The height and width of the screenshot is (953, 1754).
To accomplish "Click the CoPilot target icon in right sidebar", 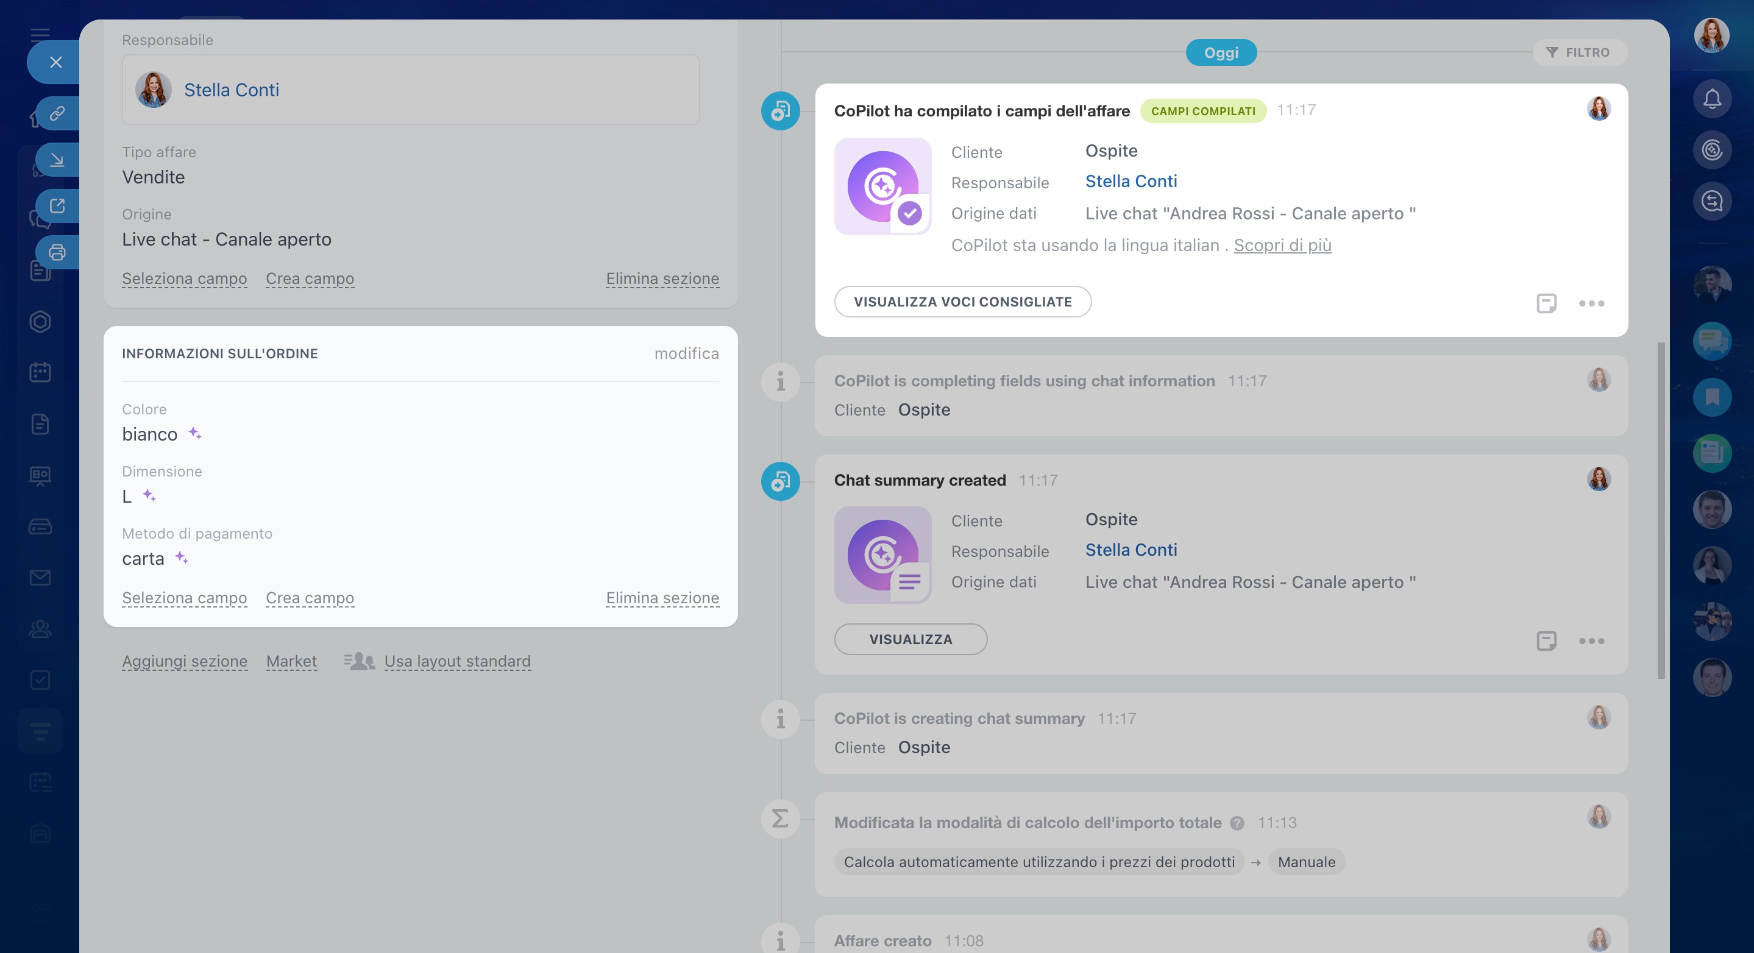I will (x=1712, y=150).
